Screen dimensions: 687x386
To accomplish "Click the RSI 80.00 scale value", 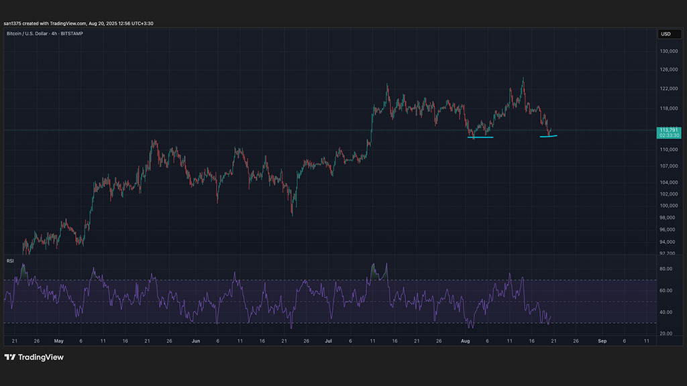I will (x=666, y=269).
